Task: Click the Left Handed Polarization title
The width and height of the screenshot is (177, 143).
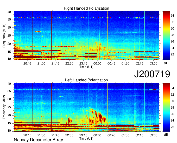Action: 86,80
